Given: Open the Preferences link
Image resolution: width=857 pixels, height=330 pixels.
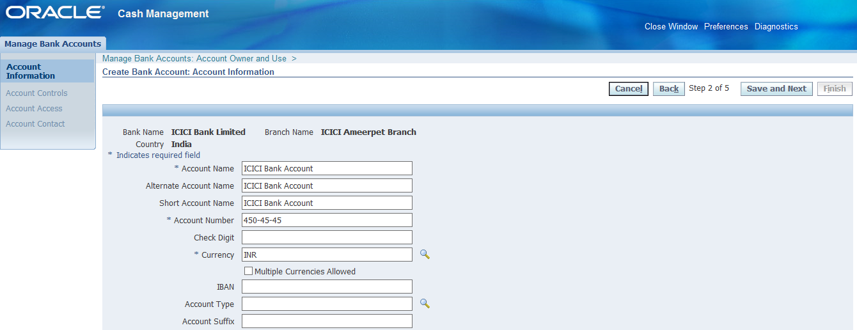Looking at the screenshot, I should [x=726, y=27].
